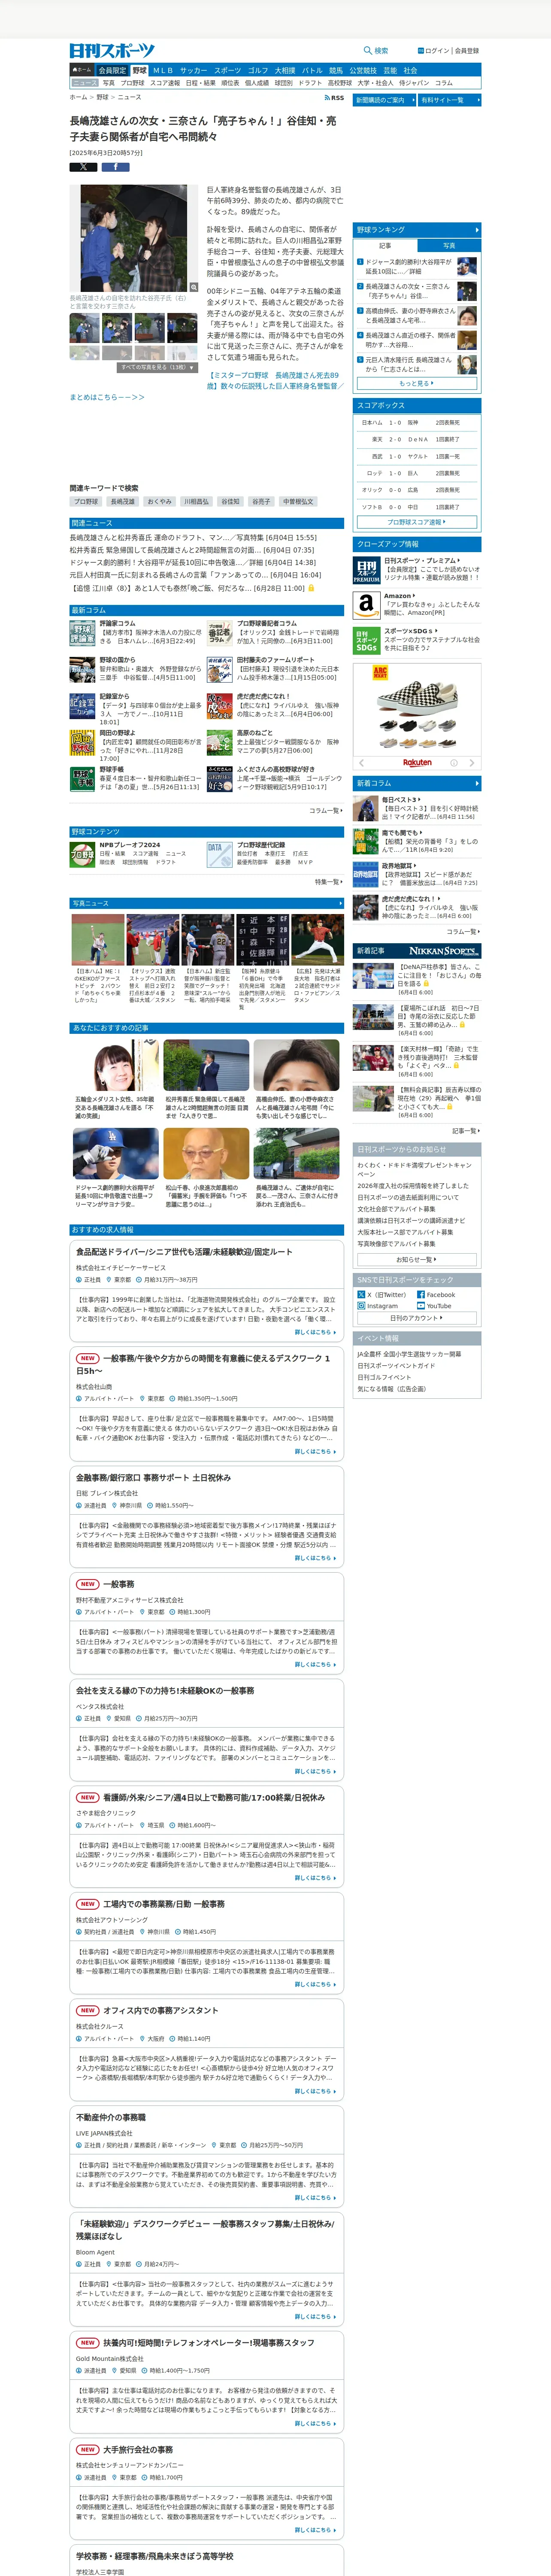Screen dimensions: 551x2576
Task: Click 野球 in the breadcrumb
Action: tap(102, 98)
